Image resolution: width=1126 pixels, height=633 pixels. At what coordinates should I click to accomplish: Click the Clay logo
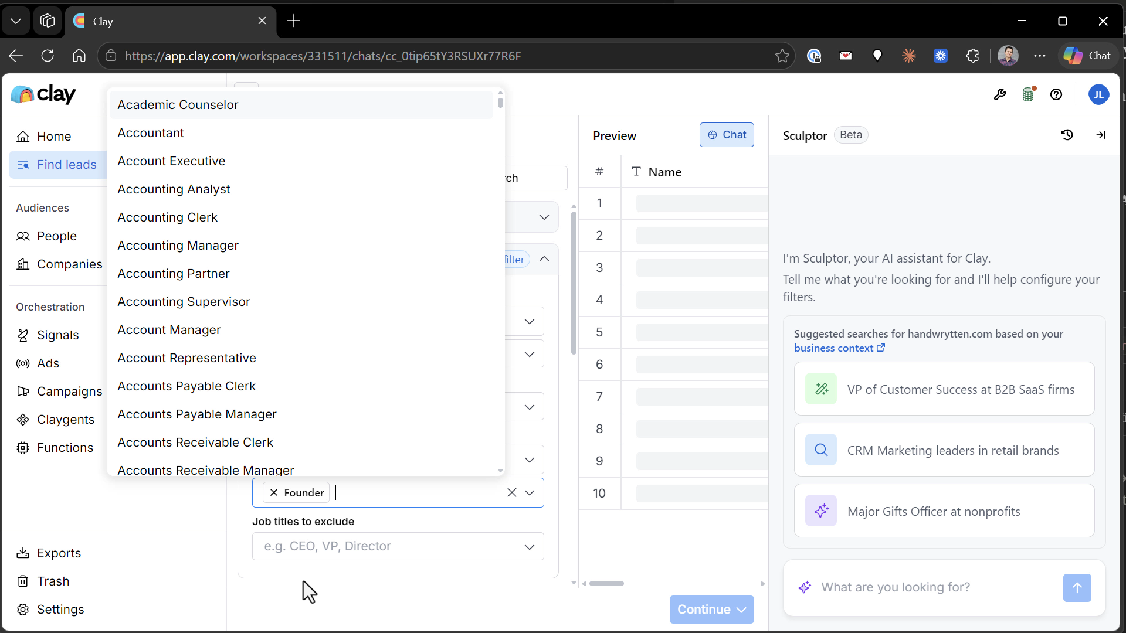coord(43,94)
